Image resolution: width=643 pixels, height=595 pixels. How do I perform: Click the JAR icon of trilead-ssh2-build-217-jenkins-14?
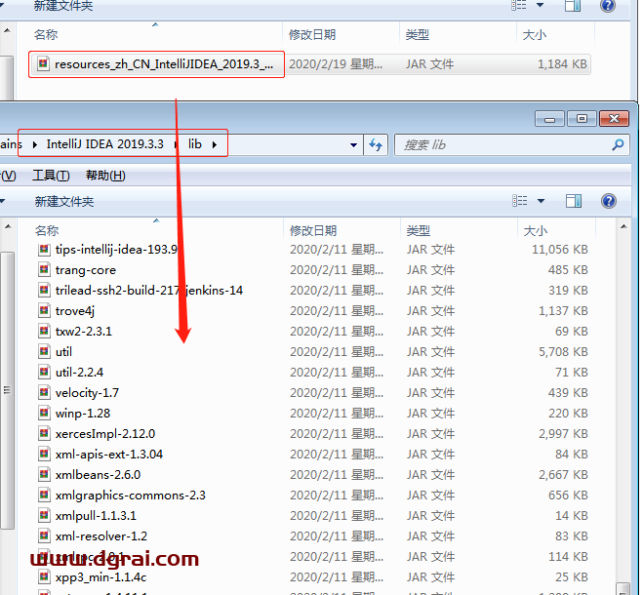(x=44, y=291)
